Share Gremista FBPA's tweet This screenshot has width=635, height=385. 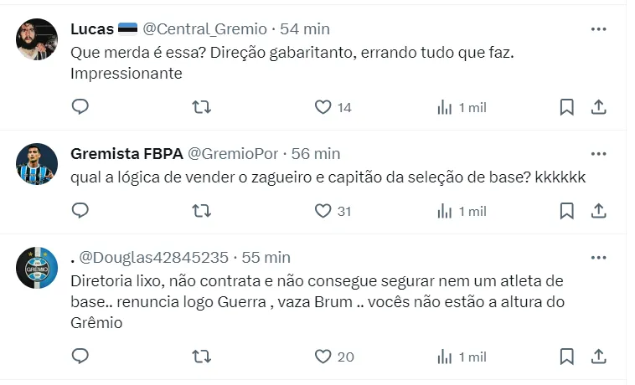(x=598, y=211)
